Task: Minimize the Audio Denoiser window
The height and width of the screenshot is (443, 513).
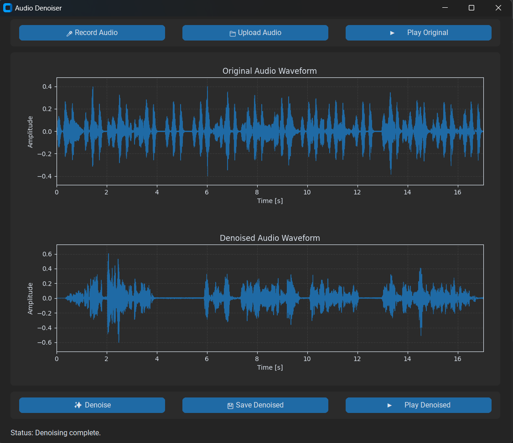Action: (445, 8)
